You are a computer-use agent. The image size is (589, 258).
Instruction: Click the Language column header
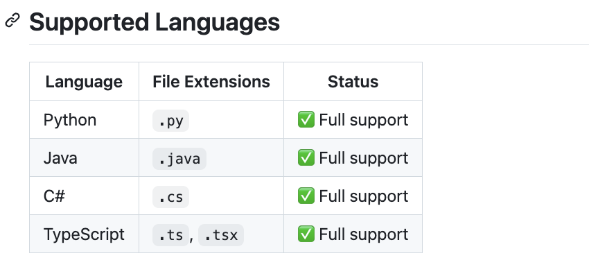click(84, 82)
